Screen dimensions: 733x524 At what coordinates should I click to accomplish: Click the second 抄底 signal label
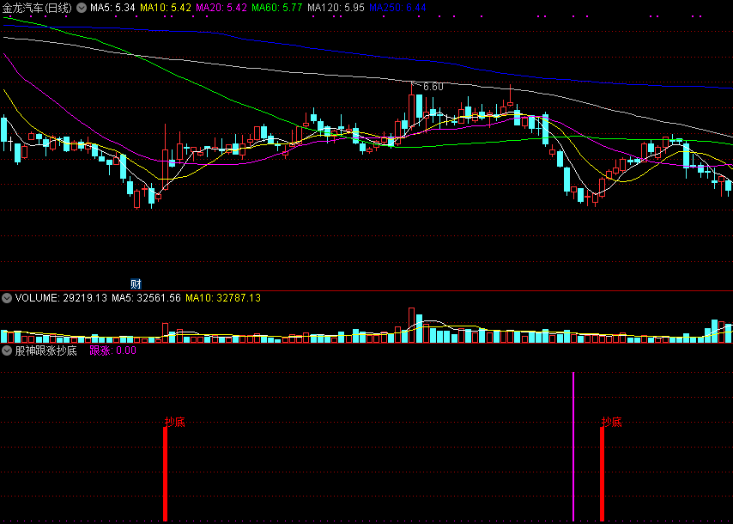612,422
